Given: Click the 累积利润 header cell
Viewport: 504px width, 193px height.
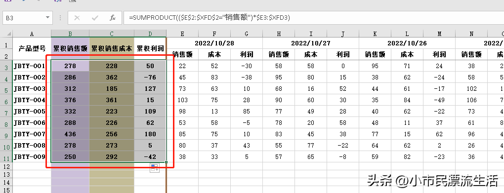Looking at the screenshot, I should (150, 49).
